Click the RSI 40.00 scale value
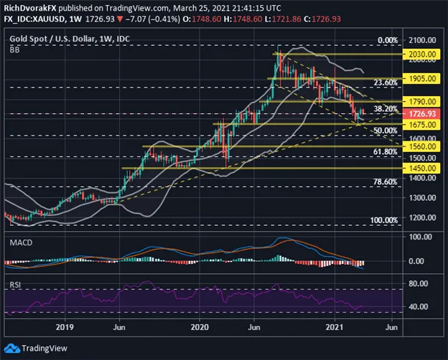This screenshot has width=448, height=360. coord(419,307)
